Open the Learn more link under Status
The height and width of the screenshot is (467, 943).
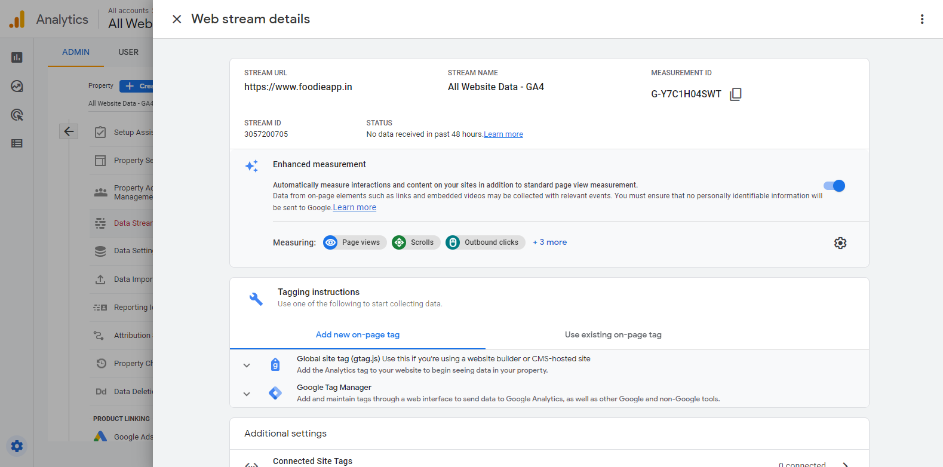pyautogui.click(x=503, y=134)
